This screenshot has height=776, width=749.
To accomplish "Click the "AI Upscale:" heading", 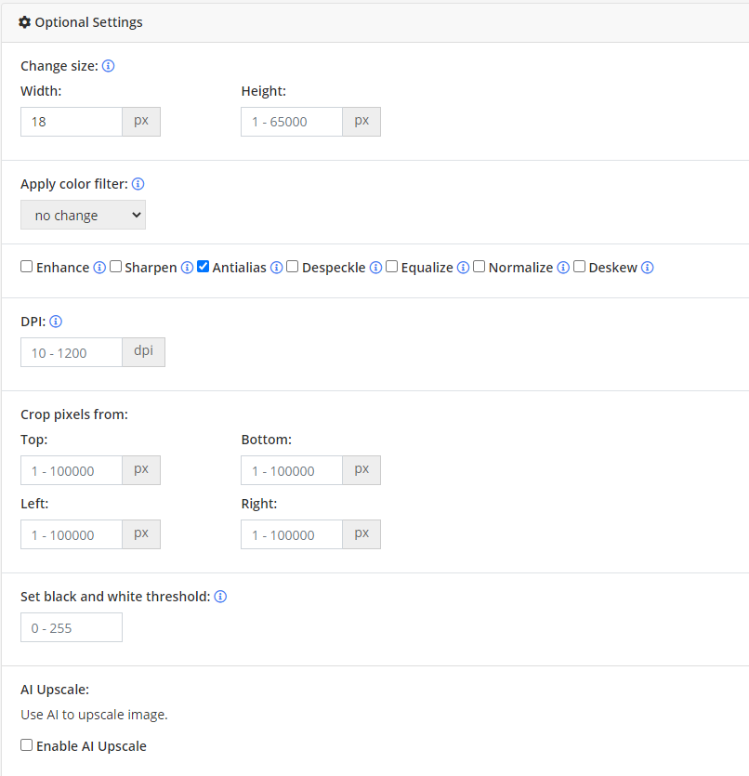I will point(55,690).
